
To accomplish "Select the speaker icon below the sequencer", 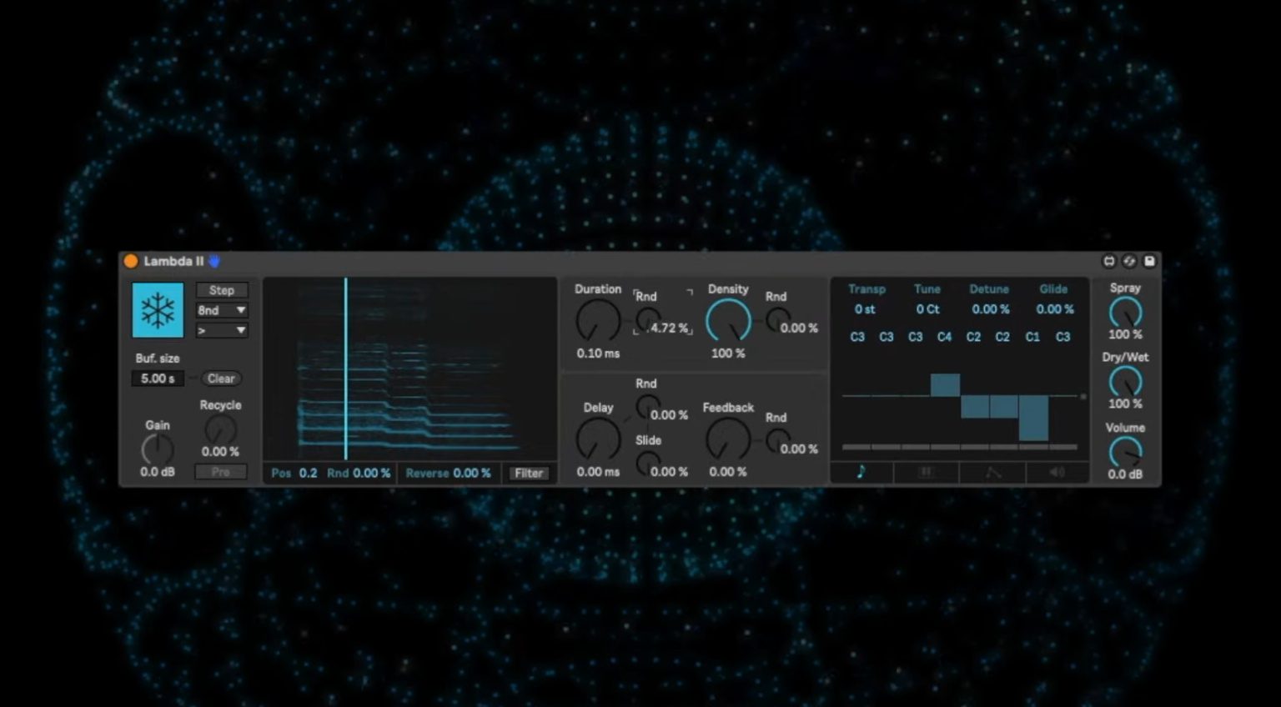I will [x=1057, y=472].
